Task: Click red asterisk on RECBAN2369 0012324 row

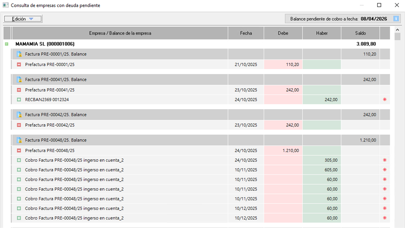Action: tap(384, 100)
